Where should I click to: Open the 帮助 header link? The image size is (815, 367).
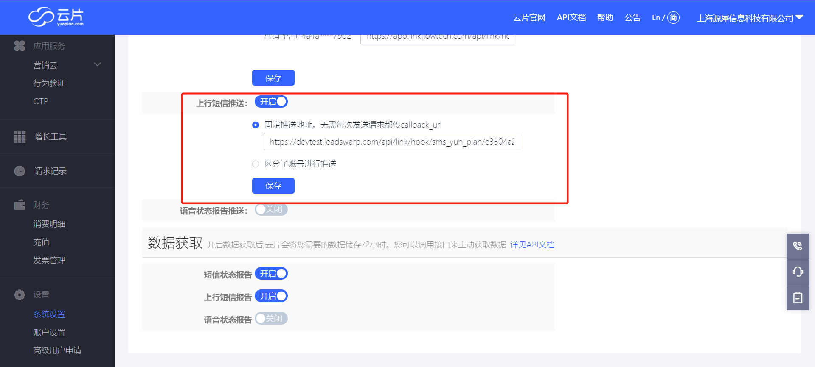click(x=605, y=17)
